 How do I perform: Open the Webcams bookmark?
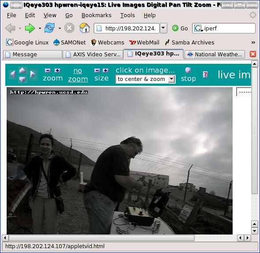point(107,43)
